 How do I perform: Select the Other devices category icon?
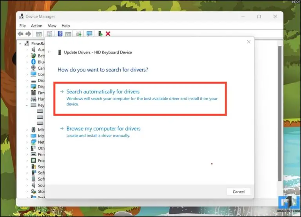pos(33,148)
